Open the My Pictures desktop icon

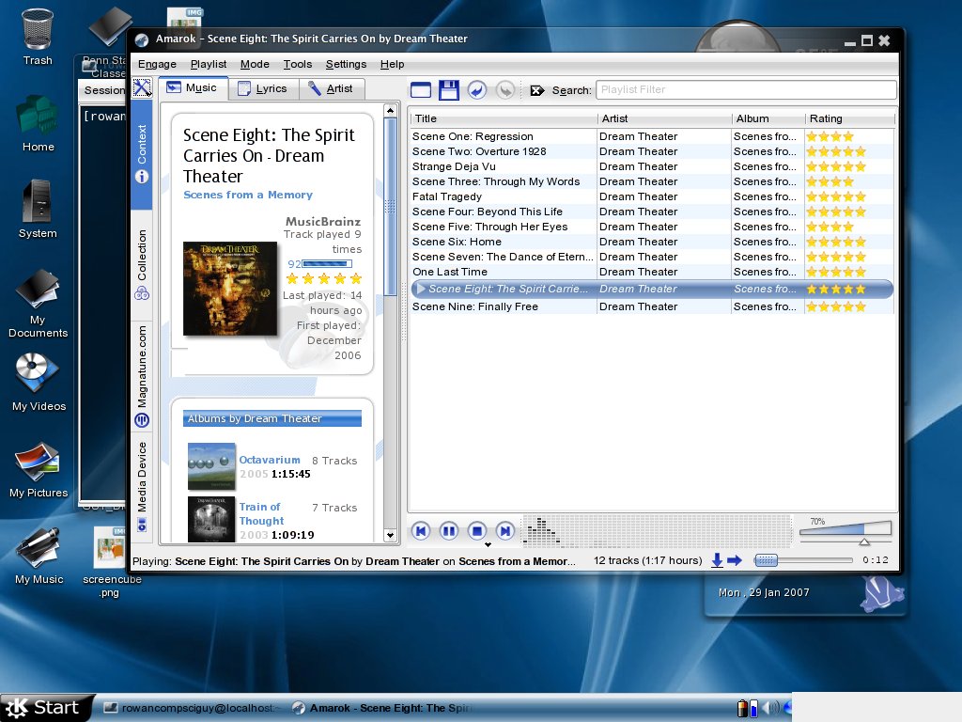click(x=39, y=469)
